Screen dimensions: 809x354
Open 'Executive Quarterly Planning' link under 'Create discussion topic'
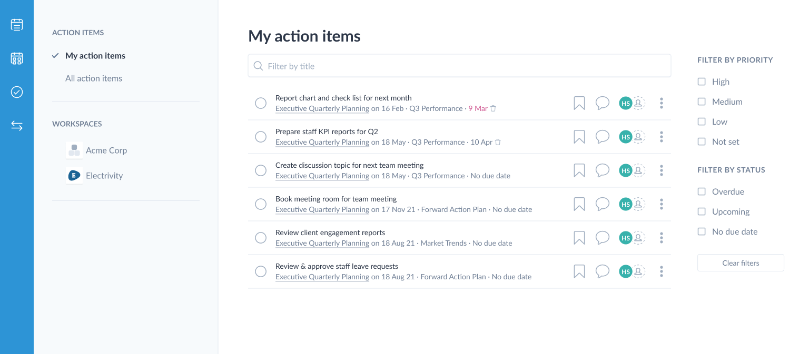pos(322,176)
